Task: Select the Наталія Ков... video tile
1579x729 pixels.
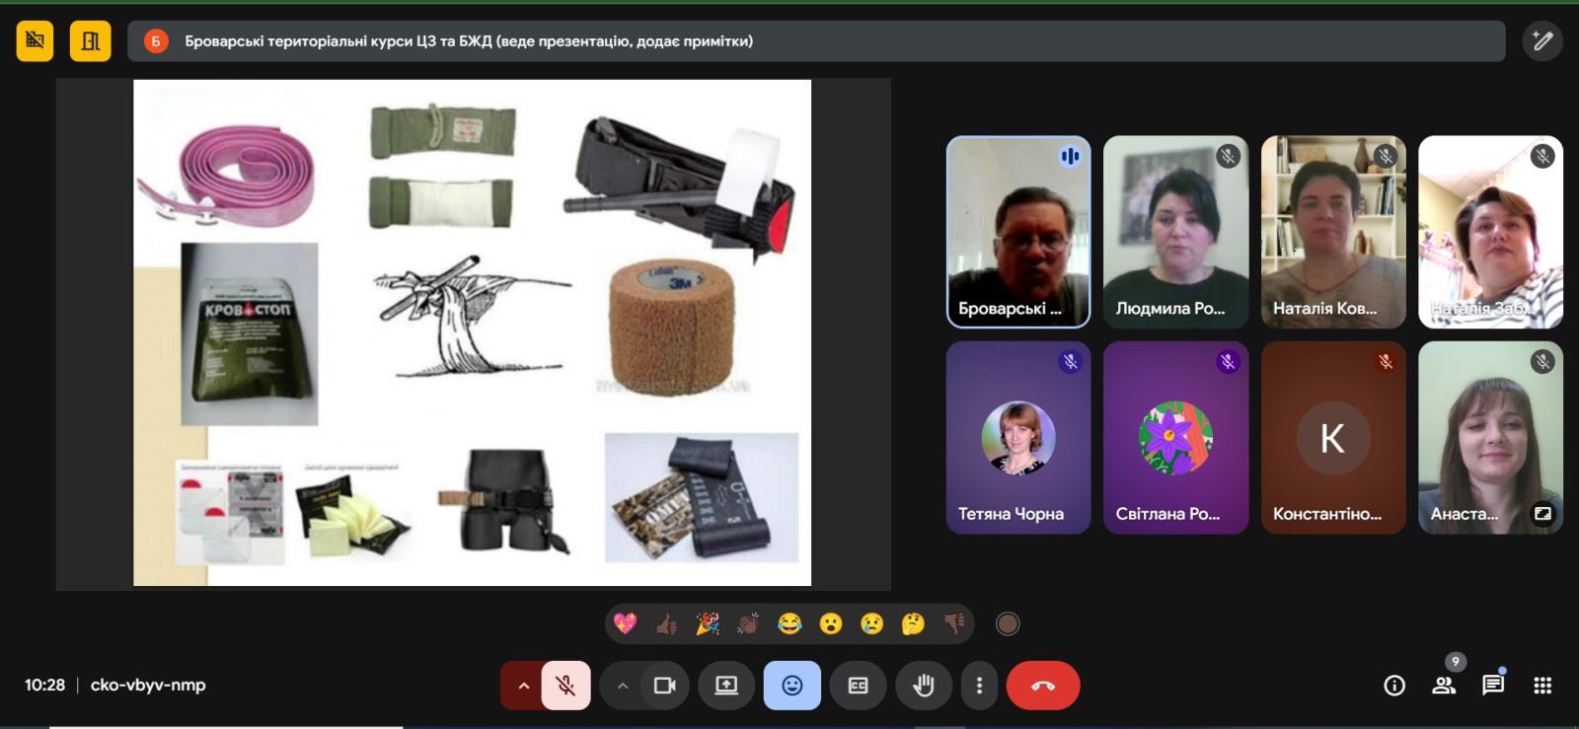Action: [1333, 232]
